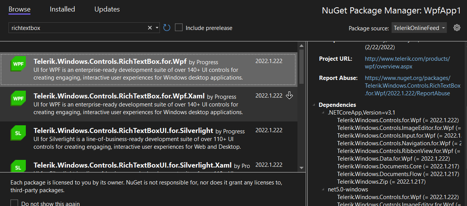Open the Report Abuse nuget.org link
The width and height of the screenshot is (467, 206).
[x=412, y=85]
